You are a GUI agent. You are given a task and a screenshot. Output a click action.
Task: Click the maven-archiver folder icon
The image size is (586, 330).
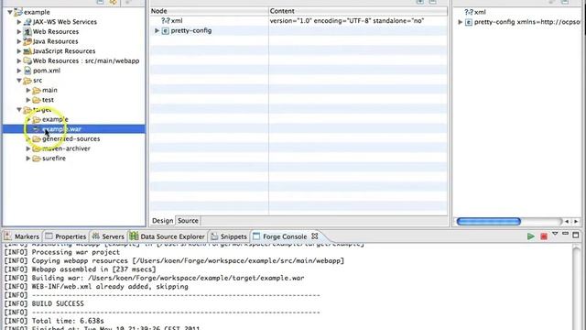[37, 148]
